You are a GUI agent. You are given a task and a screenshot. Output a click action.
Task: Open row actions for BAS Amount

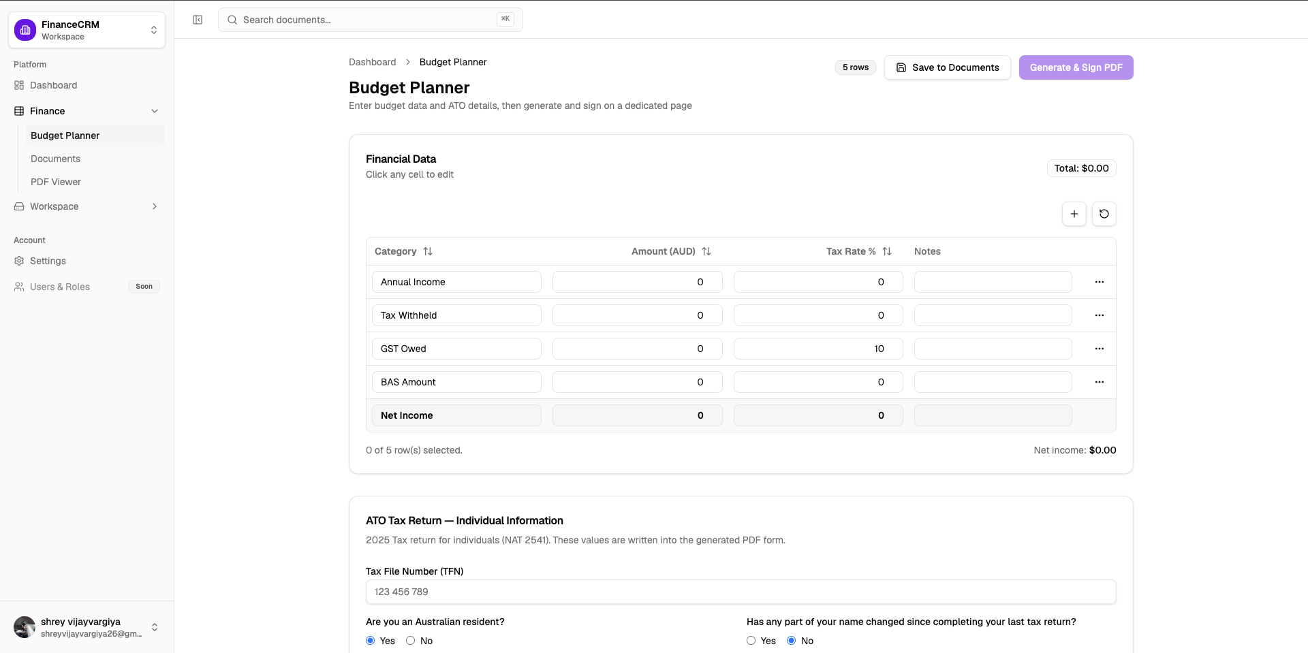pyautogui.click(x=1099, y=382)
